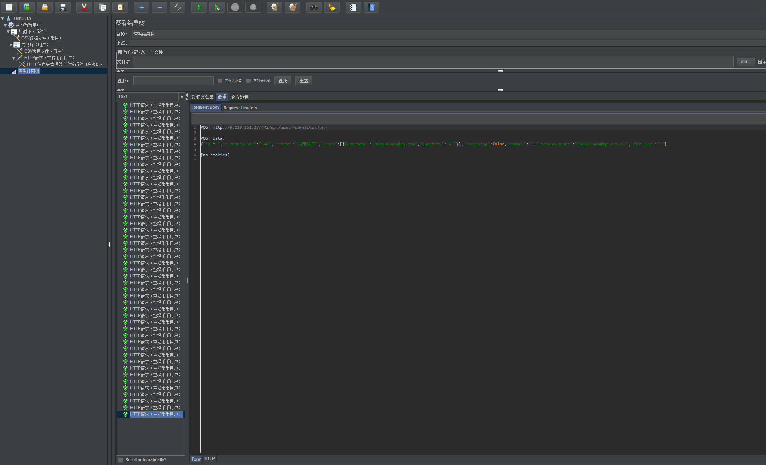Switch to 请求 tab
Screen dimensions: 766x465
(222, 97)
